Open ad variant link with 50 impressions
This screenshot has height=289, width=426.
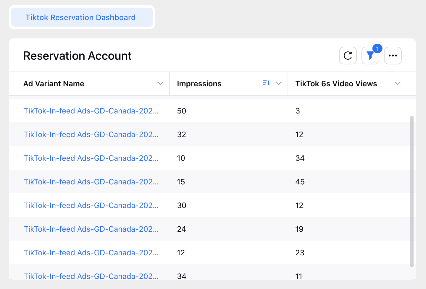coord(91,111)
